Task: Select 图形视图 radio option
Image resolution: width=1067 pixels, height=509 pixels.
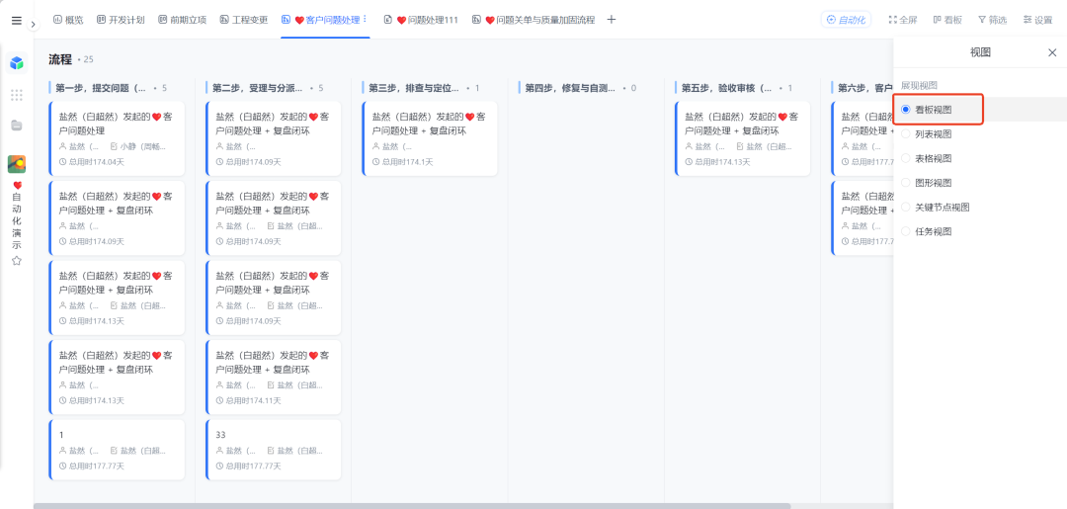Action: click(x=906, y=183)
